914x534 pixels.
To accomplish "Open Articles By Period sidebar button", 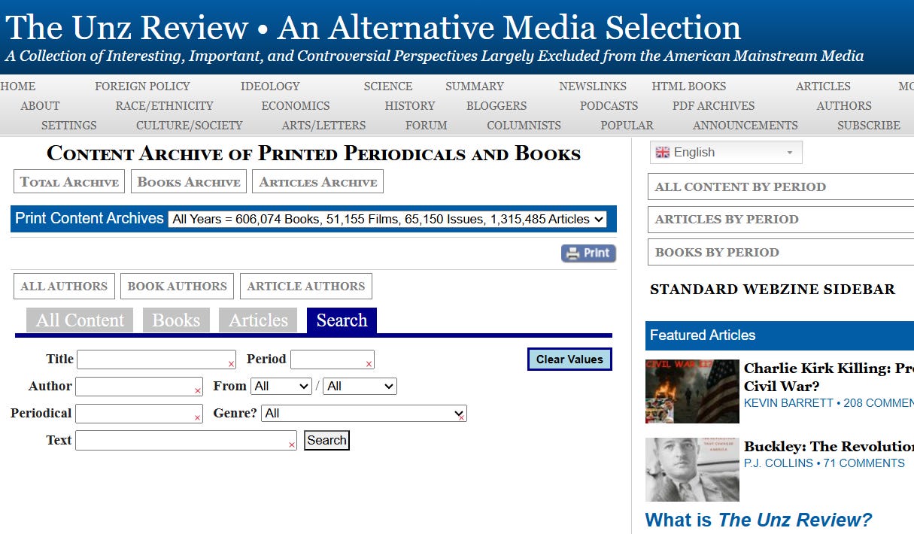I will [x=780, y=219].
